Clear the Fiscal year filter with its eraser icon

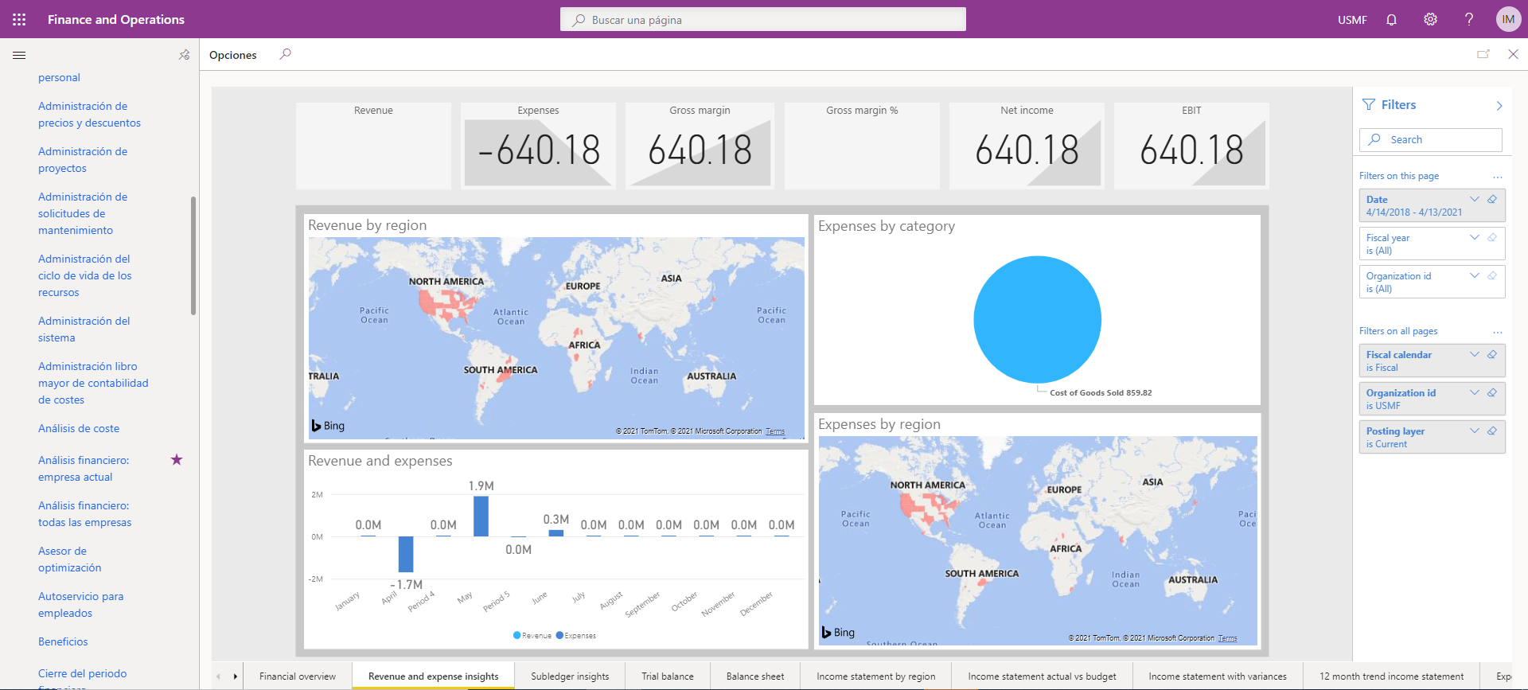click(1492, 237)
